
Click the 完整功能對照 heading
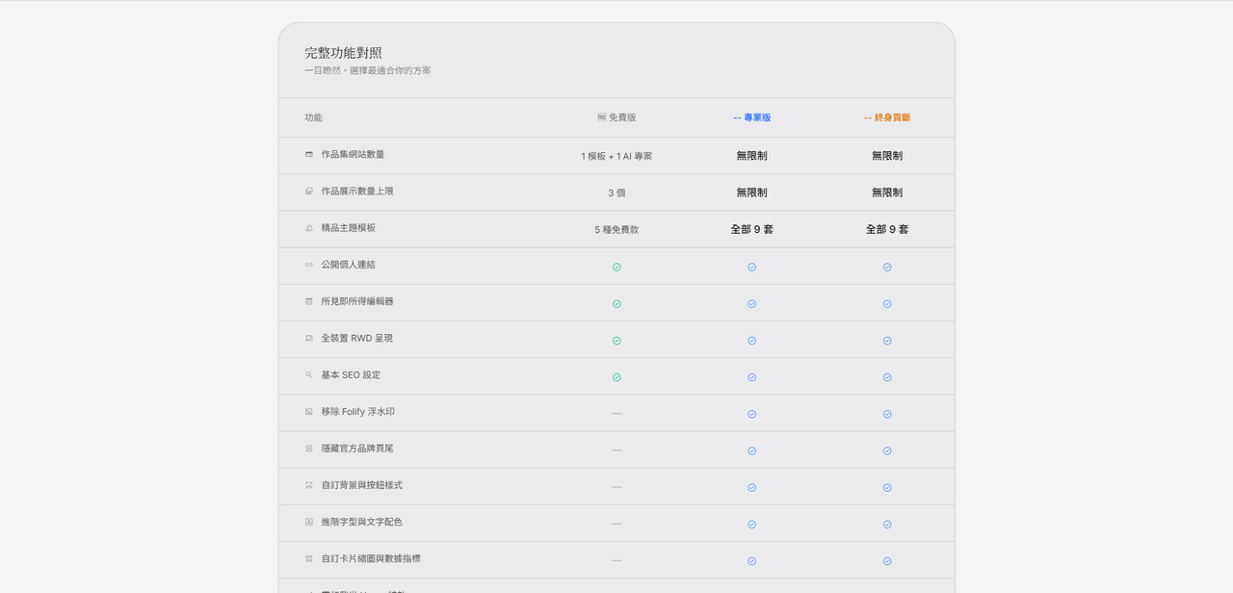pyautogui.click(x=343, y=53)
